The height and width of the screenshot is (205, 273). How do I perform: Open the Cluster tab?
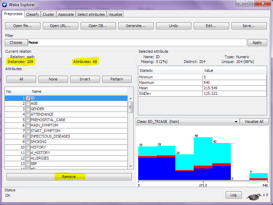point(48,14)
